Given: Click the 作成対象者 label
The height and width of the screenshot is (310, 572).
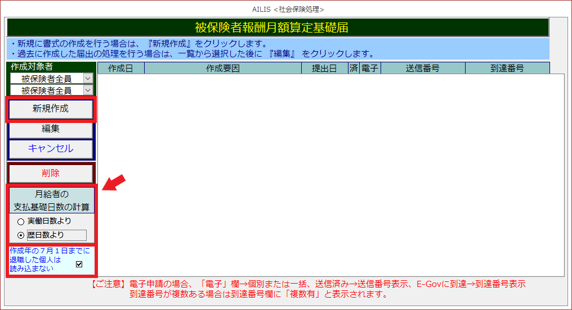Looking at the screenshot, I should tap(32, 67).
